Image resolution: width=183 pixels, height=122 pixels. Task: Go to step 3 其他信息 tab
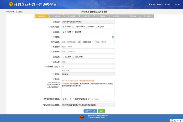pos(71,16)
